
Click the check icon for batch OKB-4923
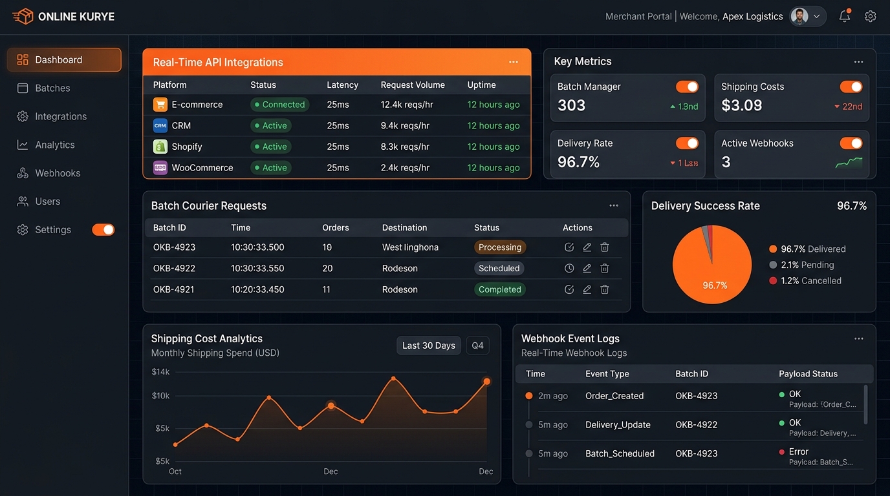coord(569,247)
